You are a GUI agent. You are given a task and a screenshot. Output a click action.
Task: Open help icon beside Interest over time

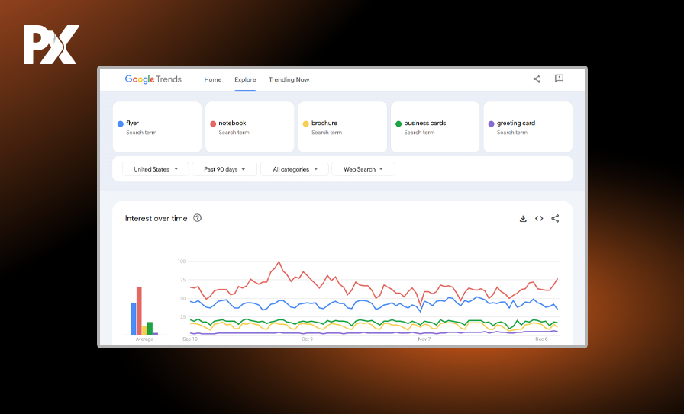197,218
